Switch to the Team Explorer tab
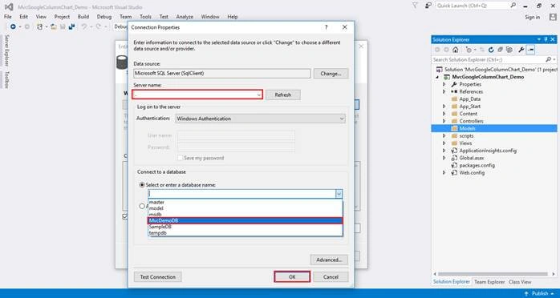Image resolution: width=560 pixels, height=298 pixels. (489, 282)
